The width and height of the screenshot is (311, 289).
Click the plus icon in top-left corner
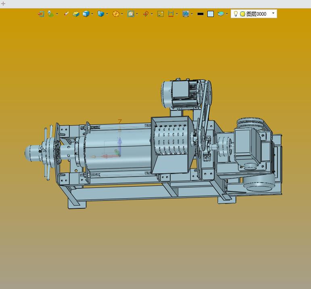click(3, 3)
